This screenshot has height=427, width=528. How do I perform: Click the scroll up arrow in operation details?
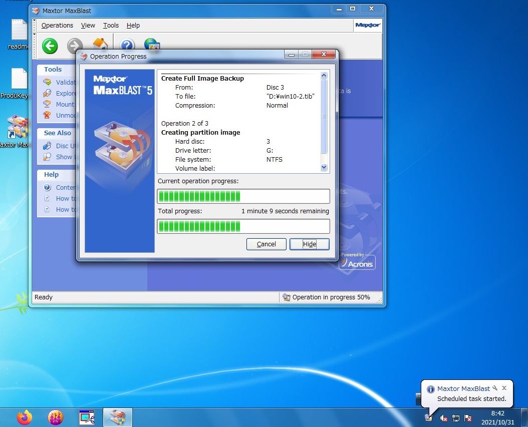(324, 76)
